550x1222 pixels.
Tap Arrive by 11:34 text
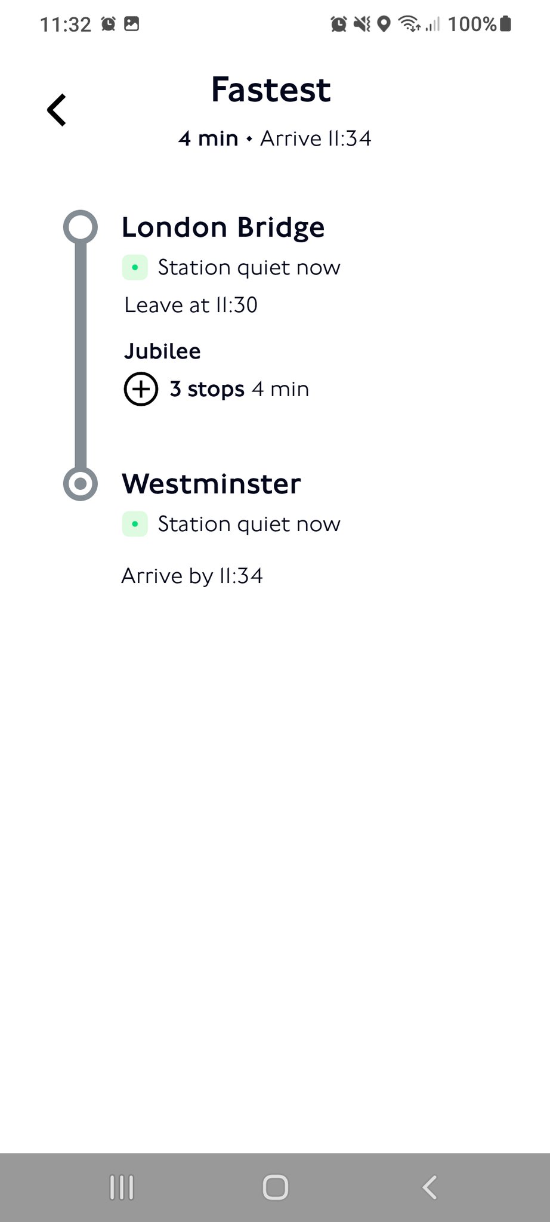click(192, 576)
